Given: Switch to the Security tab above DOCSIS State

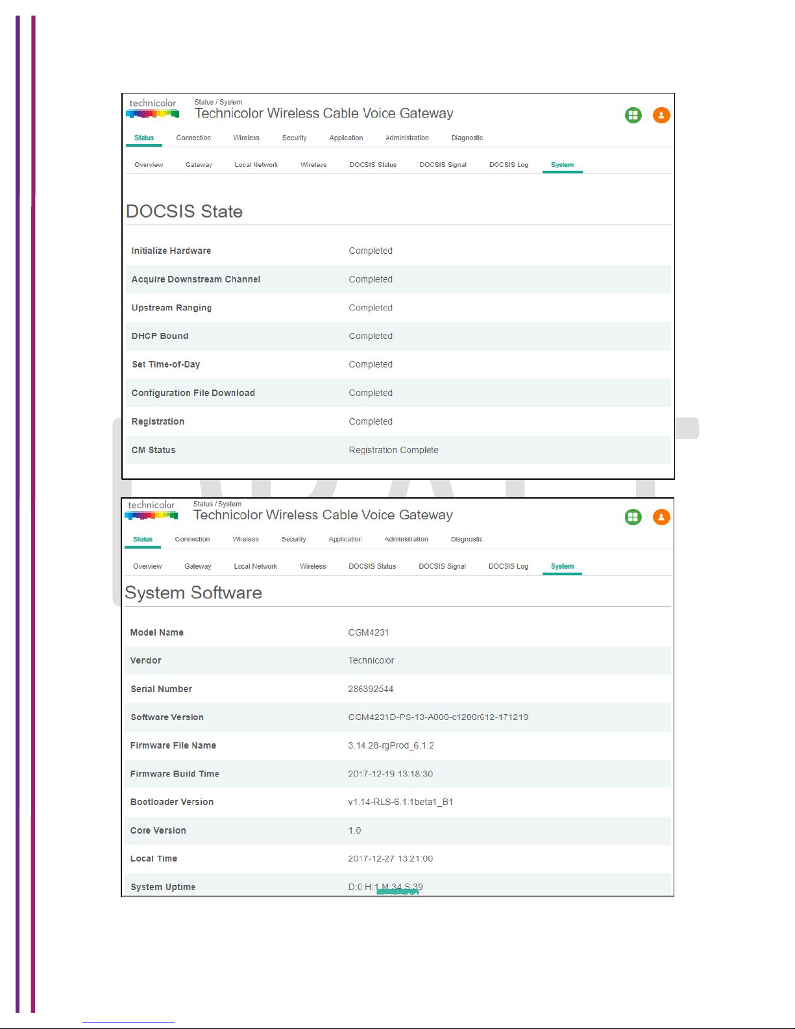Looking at the screenshot, I should (x=294, y=138).
